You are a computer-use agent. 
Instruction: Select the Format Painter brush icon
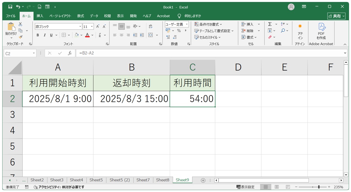(20, 37)
